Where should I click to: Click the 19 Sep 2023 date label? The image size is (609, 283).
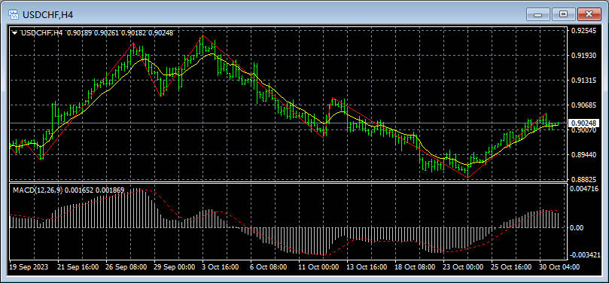point(29,267)
